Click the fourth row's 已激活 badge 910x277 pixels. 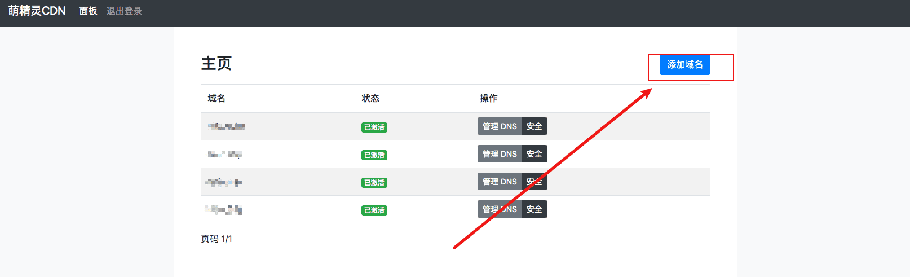[374, 210]
